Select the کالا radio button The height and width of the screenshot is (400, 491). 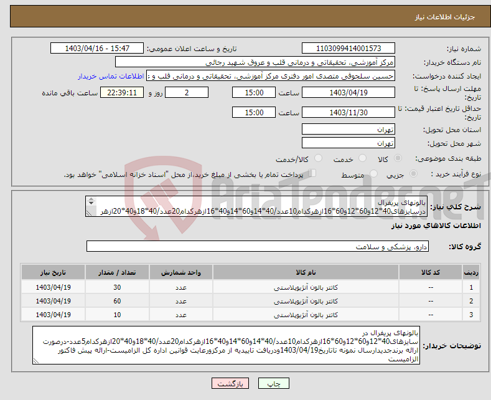click(x=398, y=158)
